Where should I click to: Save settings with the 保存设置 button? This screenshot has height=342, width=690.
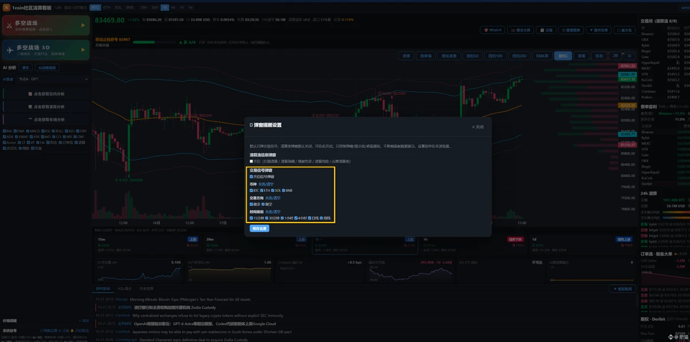(259, 228)
